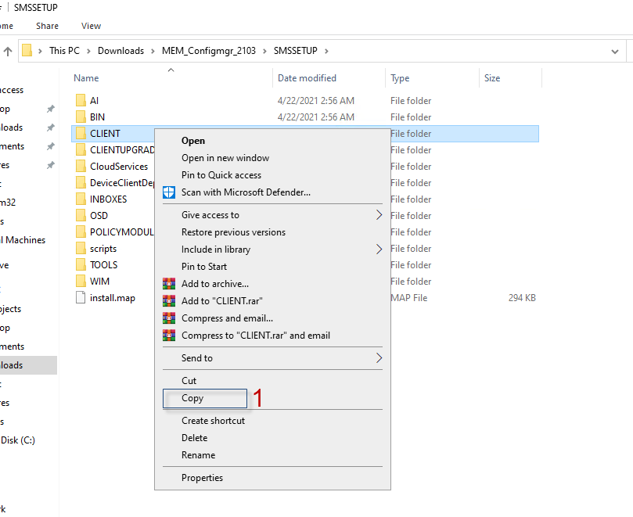
Task: Select the CLIENT folder icon
Action: tap(81, 133)
